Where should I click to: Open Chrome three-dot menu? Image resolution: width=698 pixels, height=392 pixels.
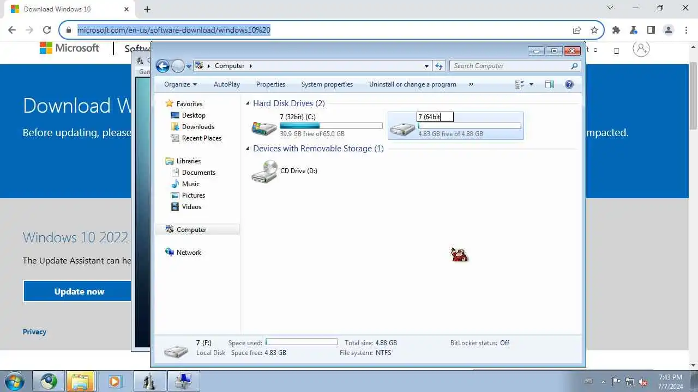coord(686,30)
